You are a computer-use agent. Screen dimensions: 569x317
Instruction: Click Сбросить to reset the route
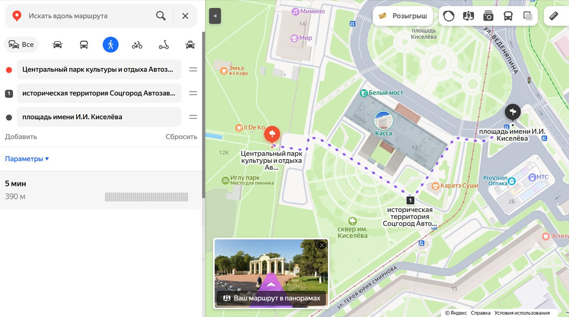[x=181, y=137]
